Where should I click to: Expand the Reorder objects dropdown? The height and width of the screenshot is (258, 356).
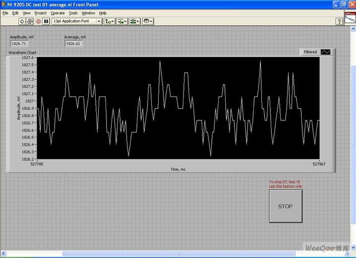point(148,21)
